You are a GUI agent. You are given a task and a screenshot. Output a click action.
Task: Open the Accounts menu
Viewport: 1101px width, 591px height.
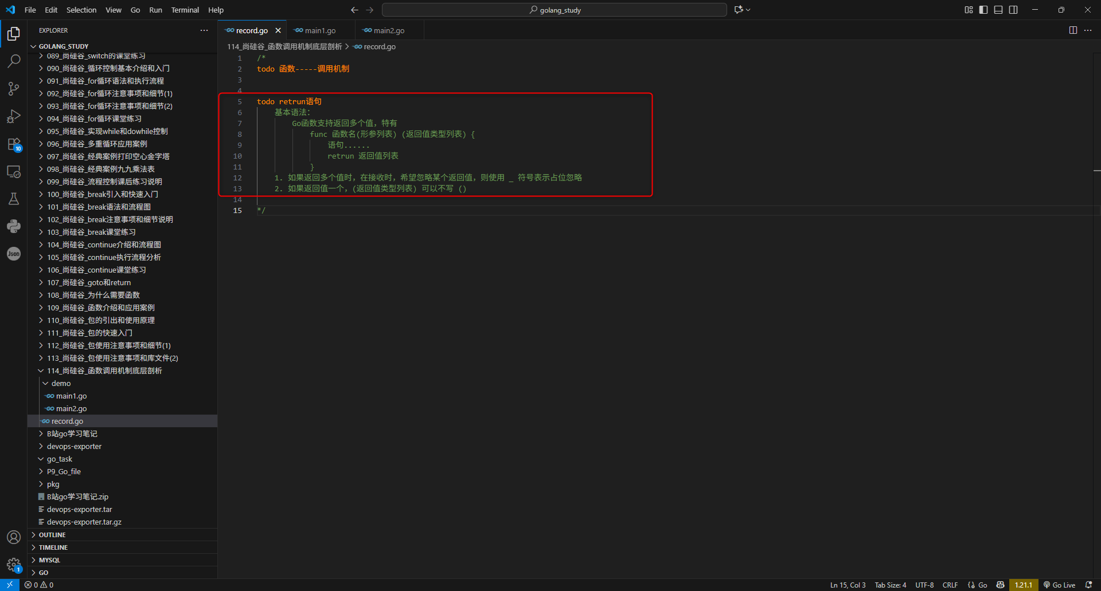(14, 537)
